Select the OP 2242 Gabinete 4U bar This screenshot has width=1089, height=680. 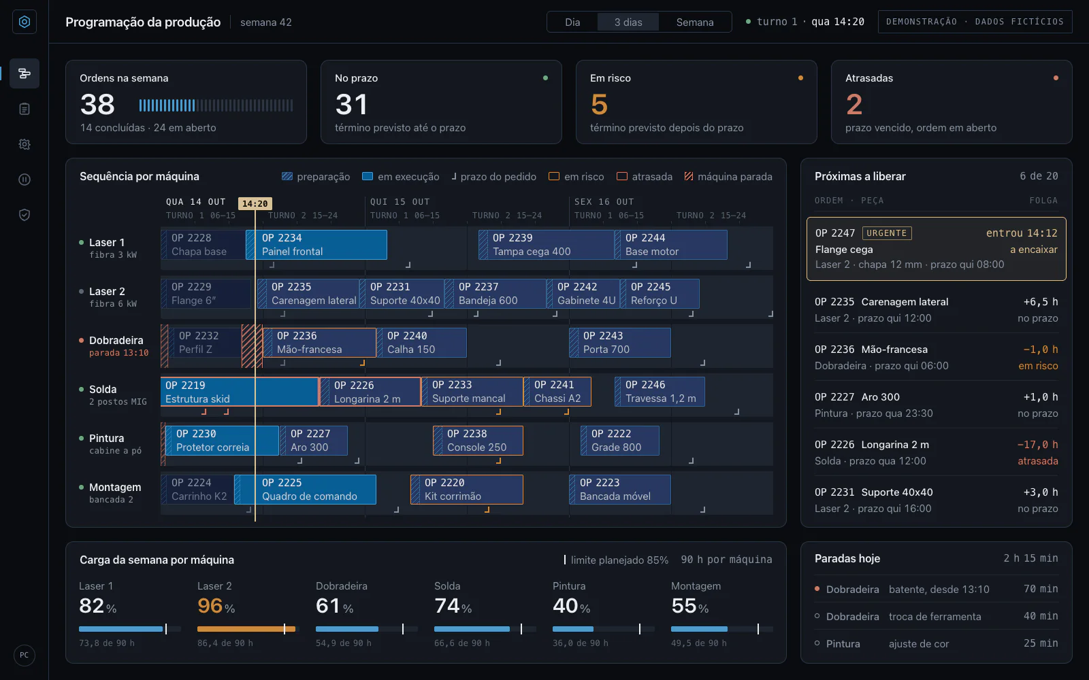click(583, 294)
